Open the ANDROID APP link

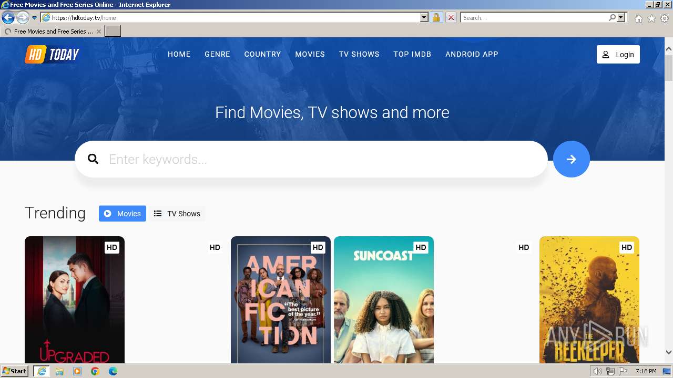[x=472, y=54]
